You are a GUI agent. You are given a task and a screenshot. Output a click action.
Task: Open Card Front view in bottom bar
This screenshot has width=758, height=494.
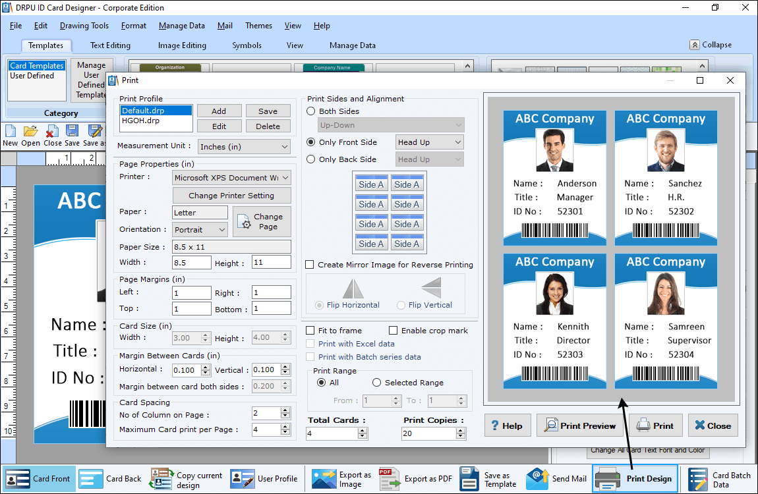38,479
